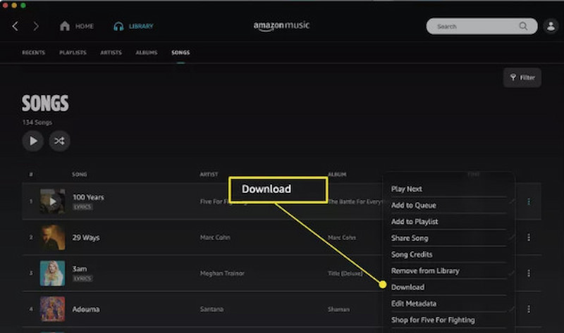564x333 pixels.
Task: Click into the Search field
Action: tap(482, 26)
